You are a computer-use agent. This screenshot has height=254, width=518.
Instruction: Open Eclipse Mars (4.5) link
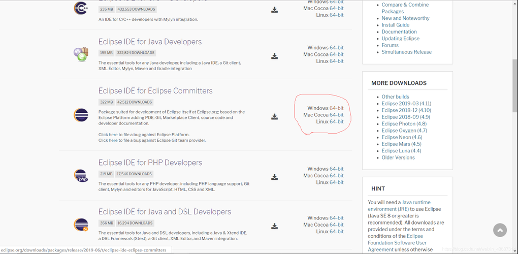401,144
